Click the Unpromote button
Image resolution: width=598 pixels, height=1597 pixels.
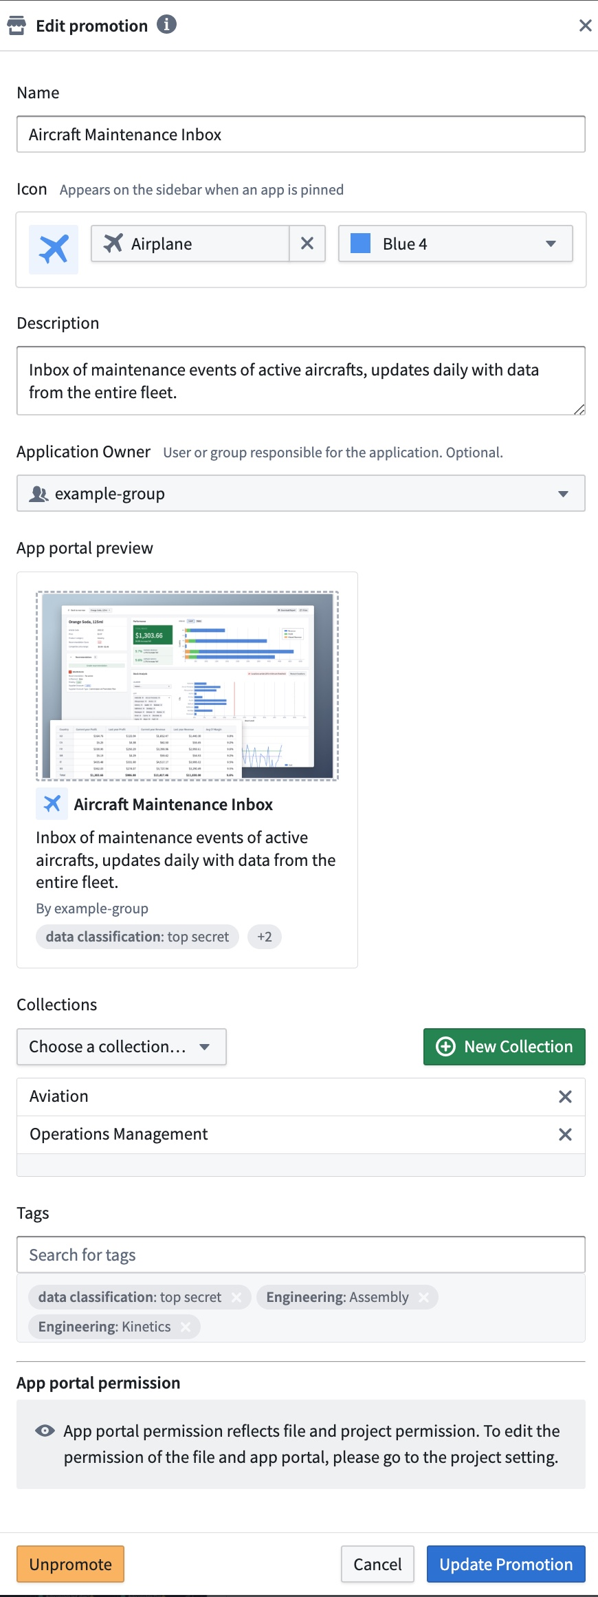click(71, 1564)
